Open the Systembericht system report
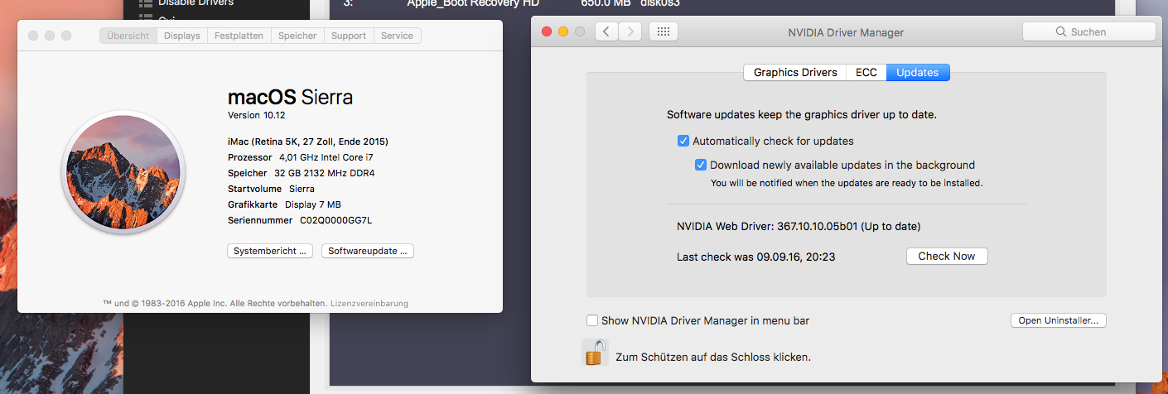Screen dimensions: 1168x394 click(x=270, y=251)
